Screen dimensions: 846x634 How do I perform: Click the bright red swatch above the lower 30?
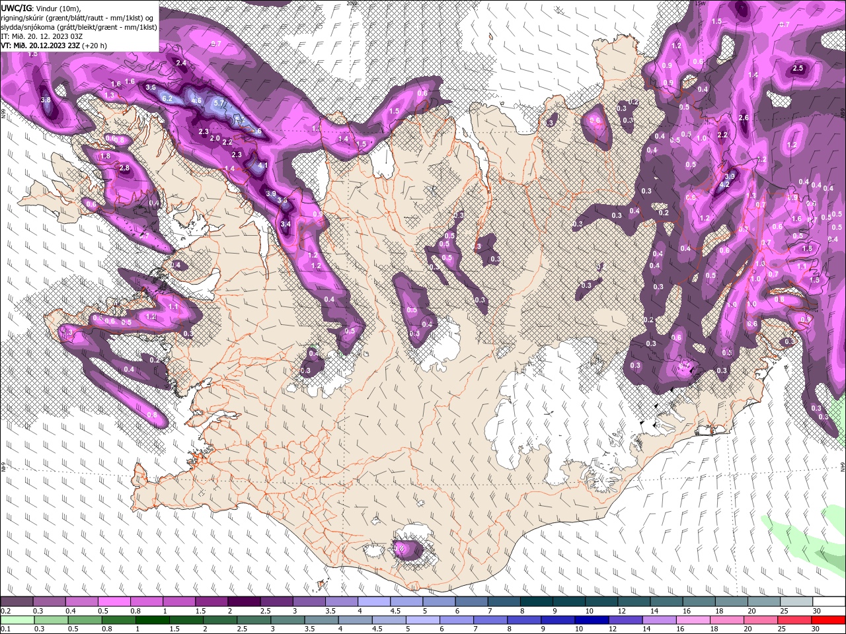point(828,619)
